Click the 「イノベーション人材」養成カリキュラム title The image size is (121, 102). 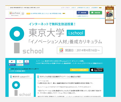(65, 42)
